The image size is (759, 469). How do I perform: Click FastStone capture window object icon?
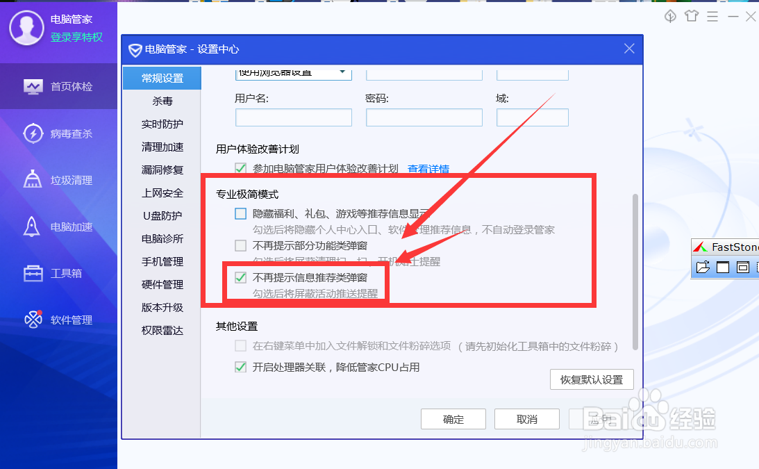(742, 267)
